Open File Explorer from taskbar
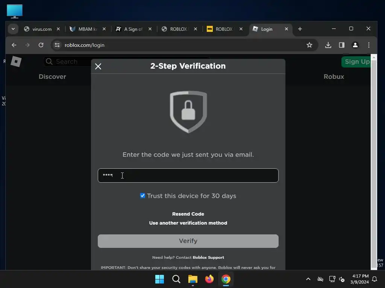This screenshot has height=288, width=385. pos(193,279)
